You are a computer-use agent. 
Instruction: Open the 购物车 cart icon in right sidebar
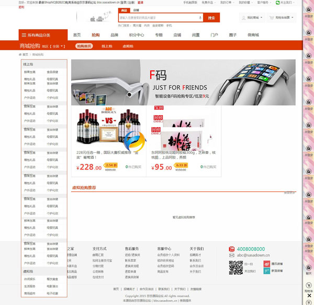coord(309,286)
